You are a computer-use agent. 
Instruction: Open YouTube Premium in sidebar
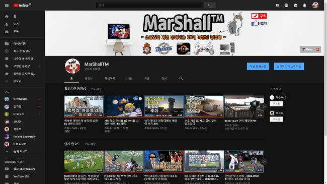22,169
